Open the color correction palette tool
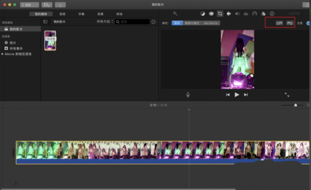 pyautogui.click(x=211, y=13)
